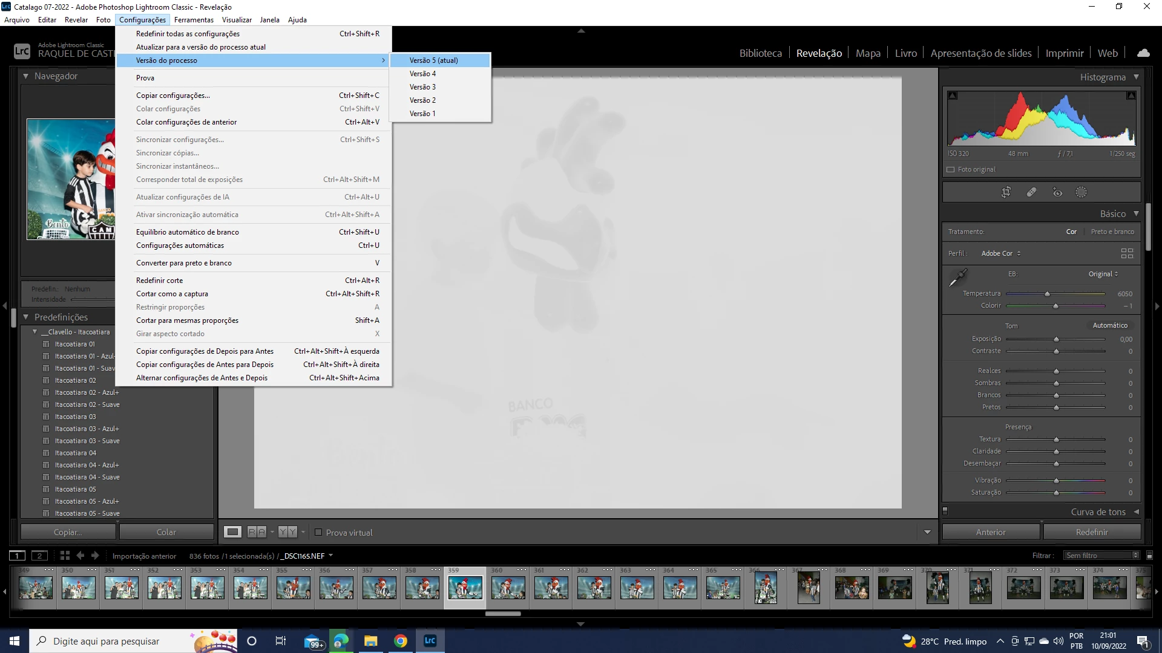The width and height of the screenshot is (1162, 653).
Task: Pick the white balance eyedropper
Action: [957, 278]
